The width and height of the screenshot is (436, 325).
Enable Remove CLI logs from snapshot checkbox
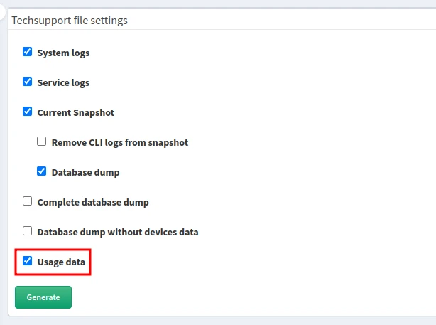pyautogui.click(x=42, y=142)
